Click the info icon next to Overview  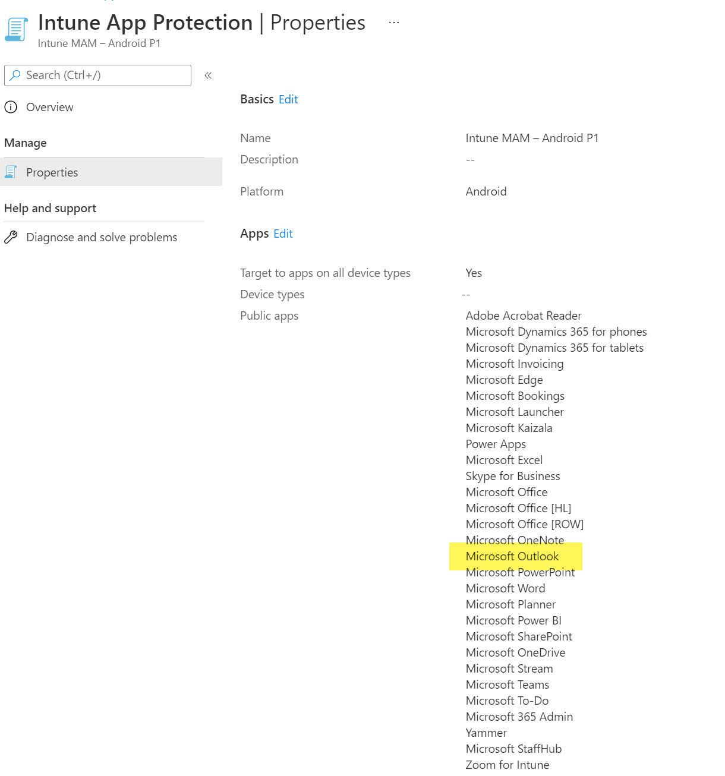[11, 107]
